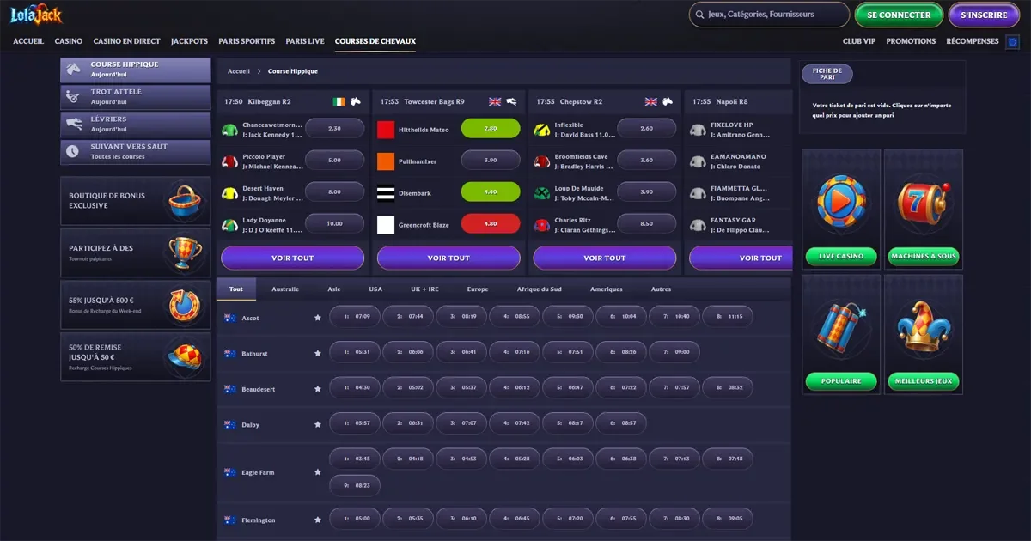1031x541 pixels.
Task: Click Se Connecter button
Action: tap(899, 15)
